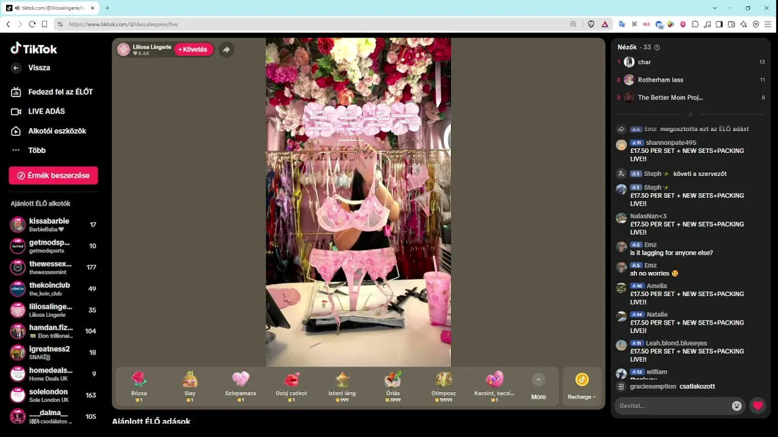Send a heart like
The height and width of the screenshot is (437, 778).
click(757, 405)
